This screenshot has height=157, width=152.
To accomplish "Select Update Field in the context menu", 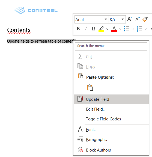I will click(x=111, y=99).
